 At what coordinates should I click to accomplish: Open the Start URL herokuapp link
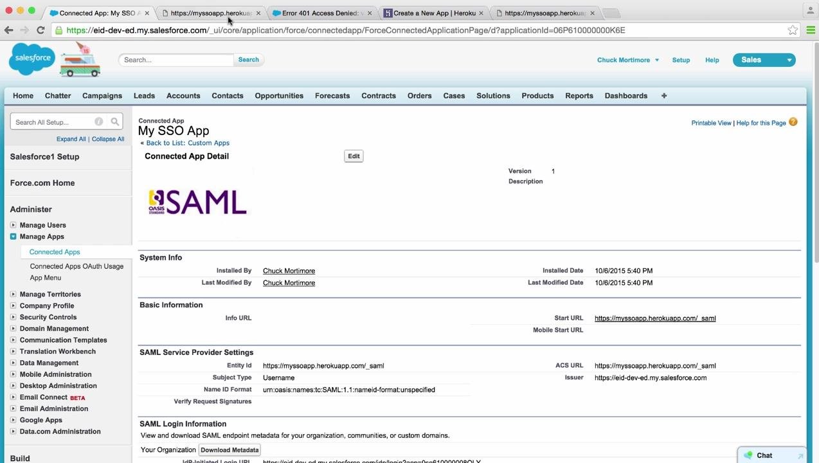(x=655, y=318)
